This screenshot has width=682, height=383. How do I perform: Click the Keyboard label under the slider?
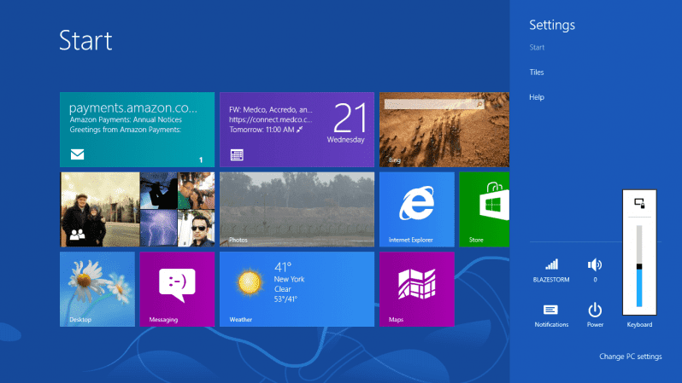[x=639, y=324]
